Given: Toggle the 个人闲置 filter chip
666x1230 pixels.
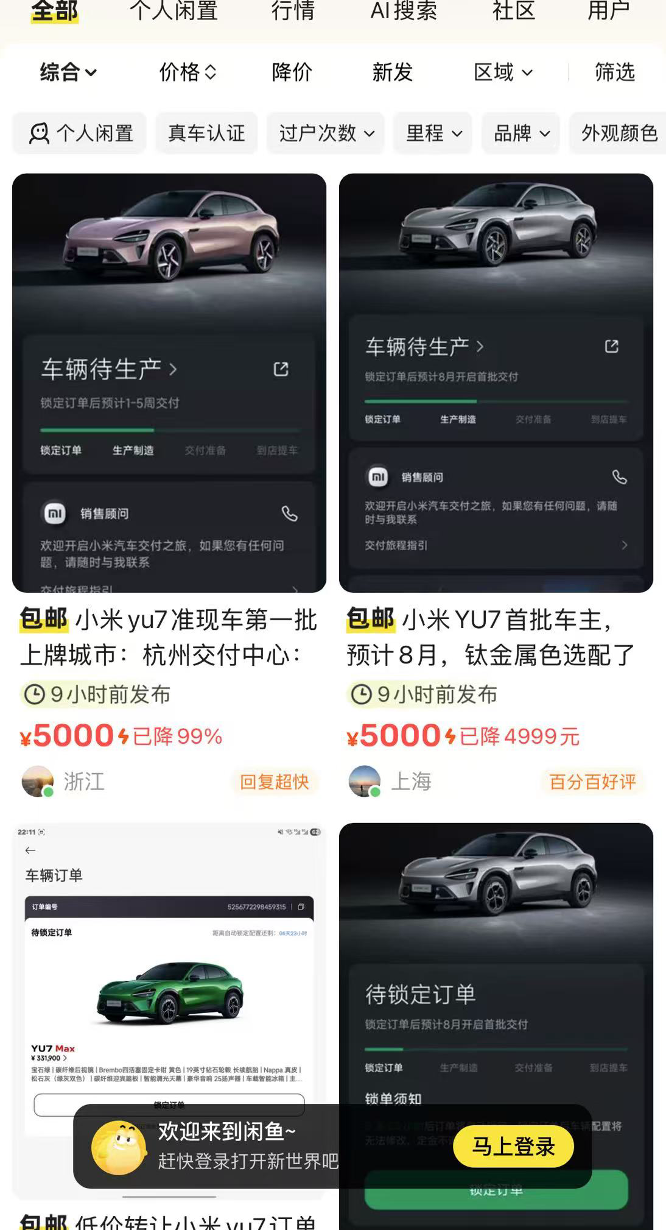Looking at the screenshot, I should point(80,133).
